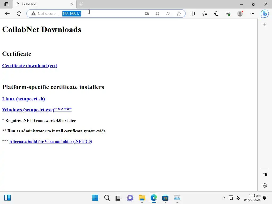The width and height of the screenshot is (272, 204).
Task: Click the Certificate section heading
Action: tap(17, 54)
